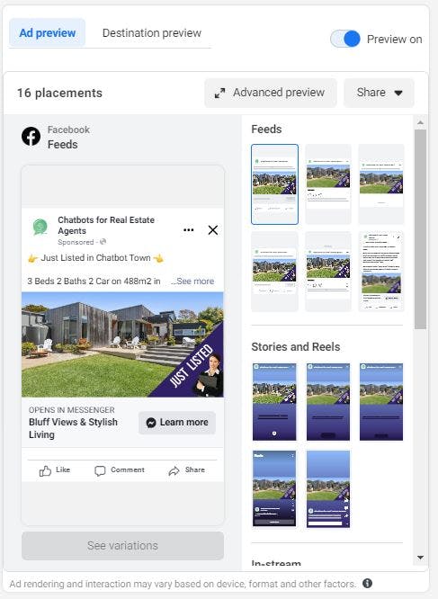Select the second Feeds placement thumbnail
Viewport: 438px width, 599px height.
click(x=328, y=184)
